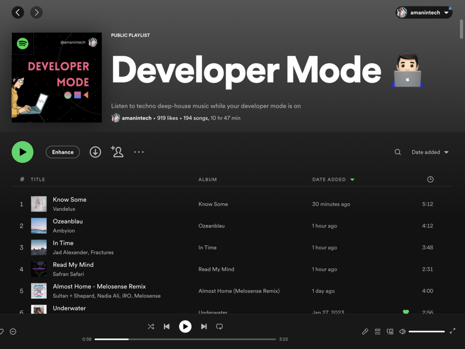Open the three-dots more options menu
Screen dimensions: 465x349
139,152
